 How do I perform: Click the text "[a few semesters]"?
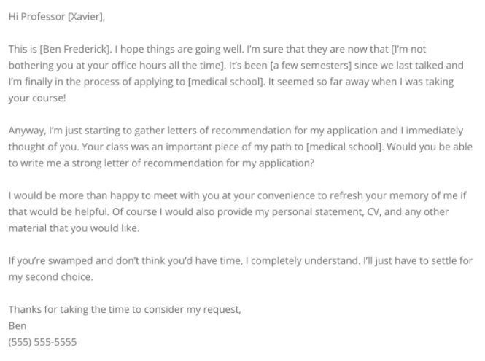(311, 66)
